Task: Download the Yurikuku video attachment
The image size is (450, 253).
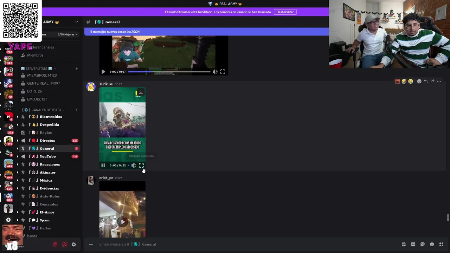Action: pos(141,92)
